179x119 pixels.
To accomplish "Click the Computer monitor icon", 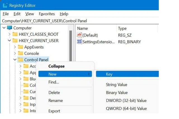I will click(x=10, y=28).
